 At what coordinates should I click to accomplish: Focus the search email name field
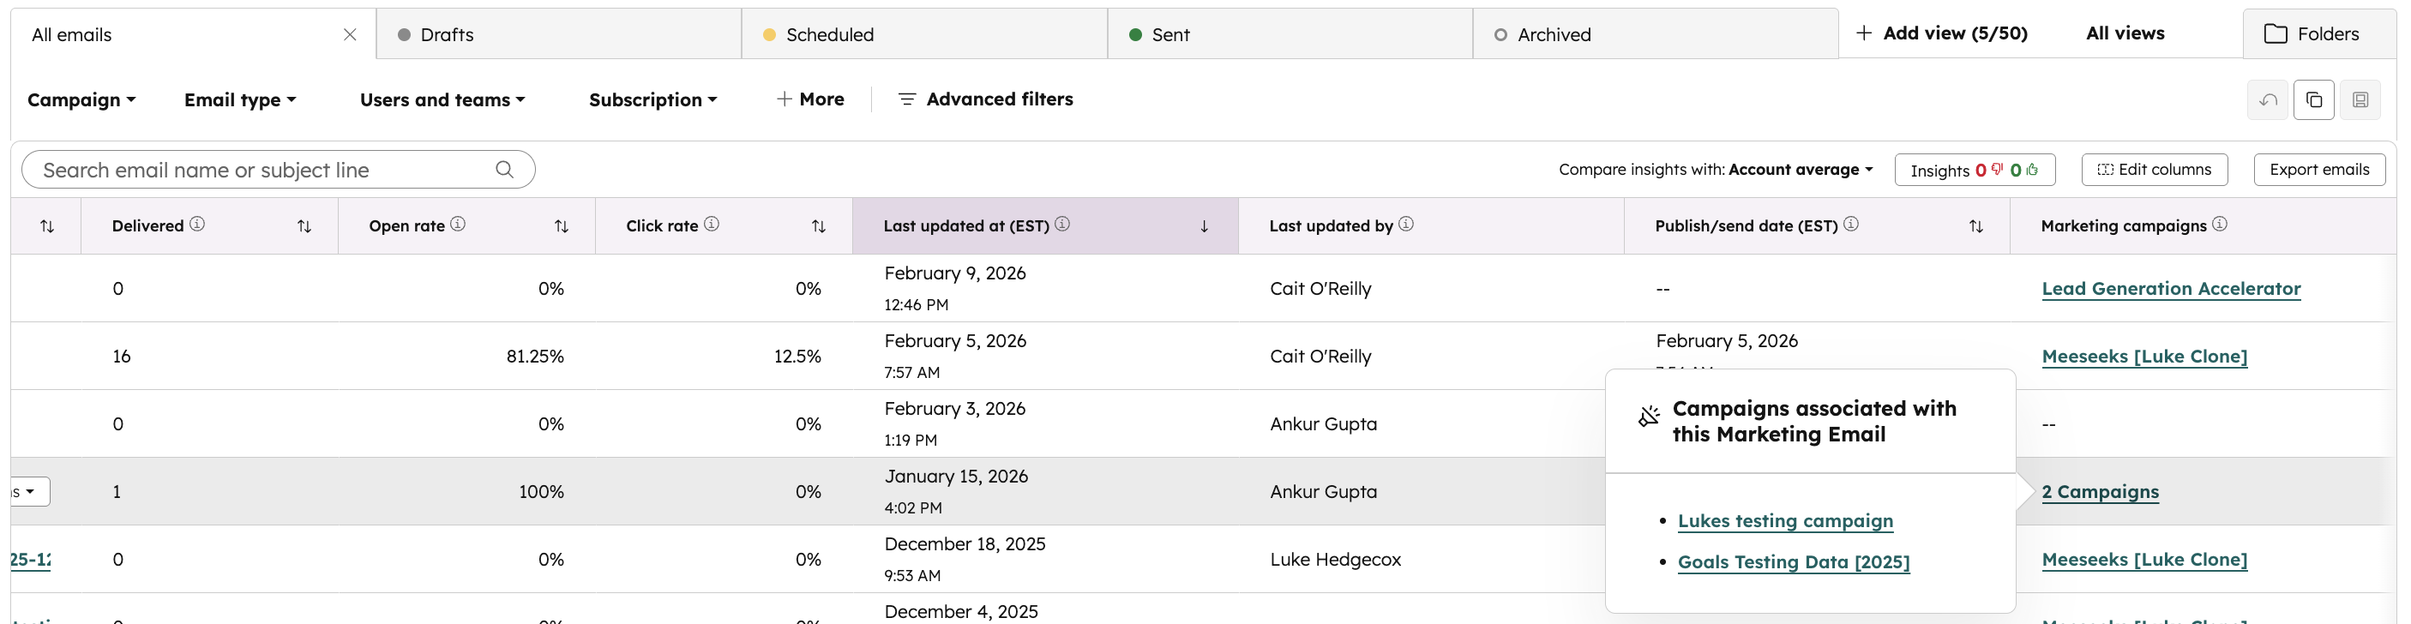[x=262, y=171]
